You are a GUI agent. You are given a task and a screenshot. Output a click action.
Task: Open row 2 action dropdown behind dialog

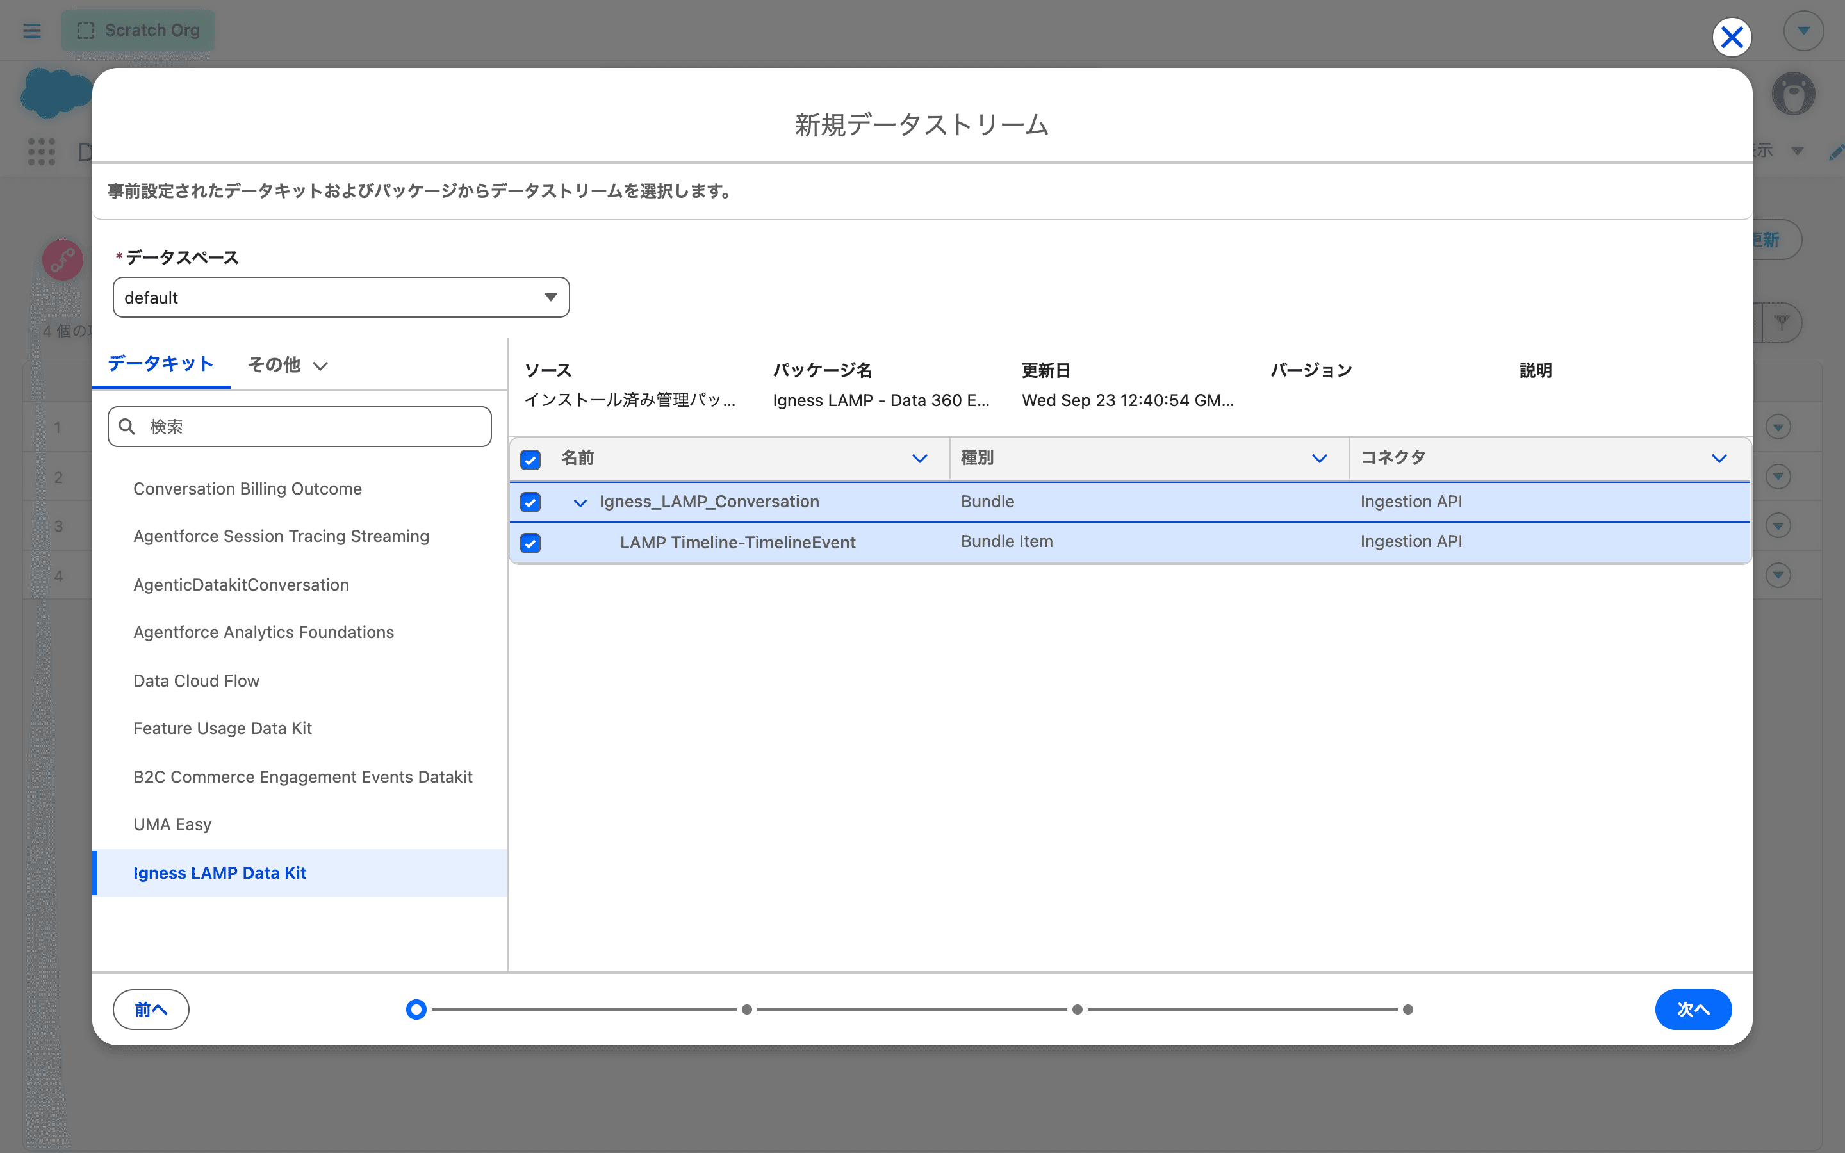[1778, 477]
